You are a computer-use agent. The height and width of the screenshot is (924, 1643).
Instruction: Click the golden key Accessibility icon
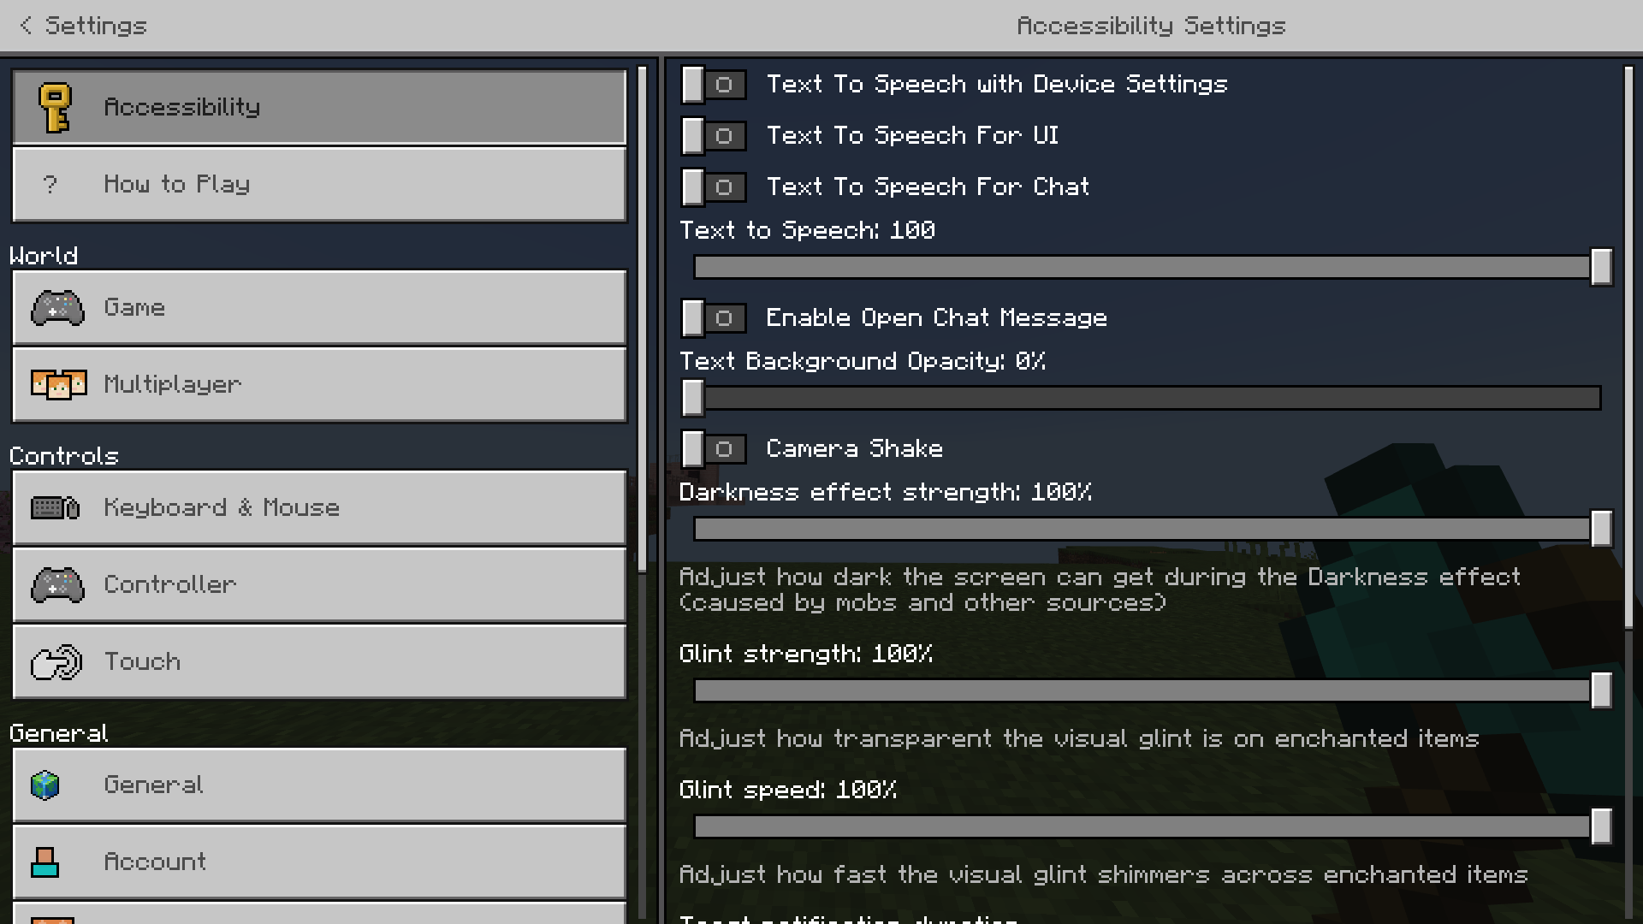pyautogui.click(x=56, y=108)
